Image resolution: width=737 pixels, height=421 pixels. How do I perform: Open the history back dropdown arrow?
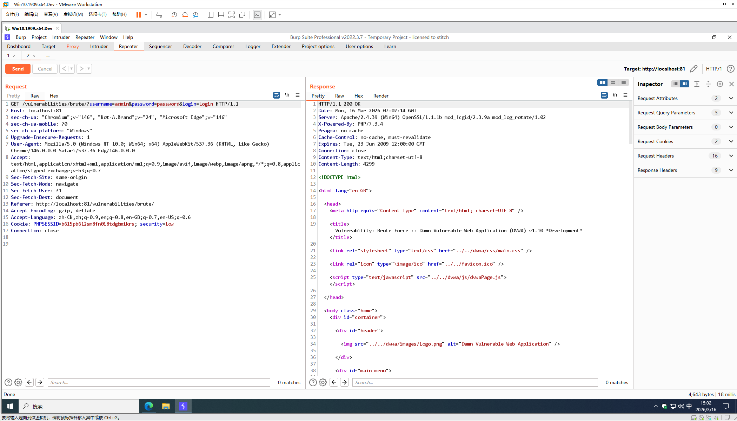tap(71, 69)
